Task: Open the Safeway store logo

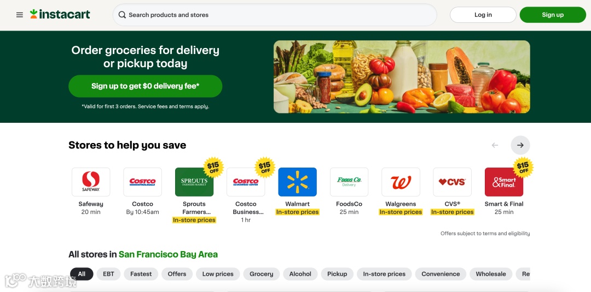Action: 91,182
